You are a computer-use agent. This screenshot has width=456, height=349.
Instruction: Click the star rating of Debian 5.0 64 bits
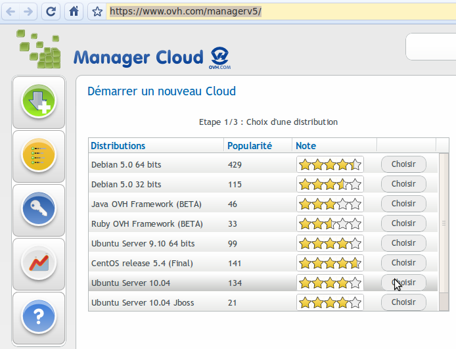tap(330, 164)
